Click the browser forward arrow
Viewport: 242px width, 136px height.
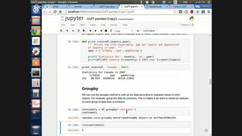pos(50,12)
